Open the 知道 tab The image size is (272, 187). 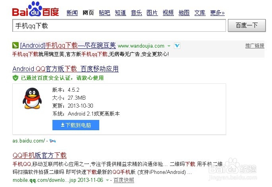pyautogui.click(x=120, y=13)
